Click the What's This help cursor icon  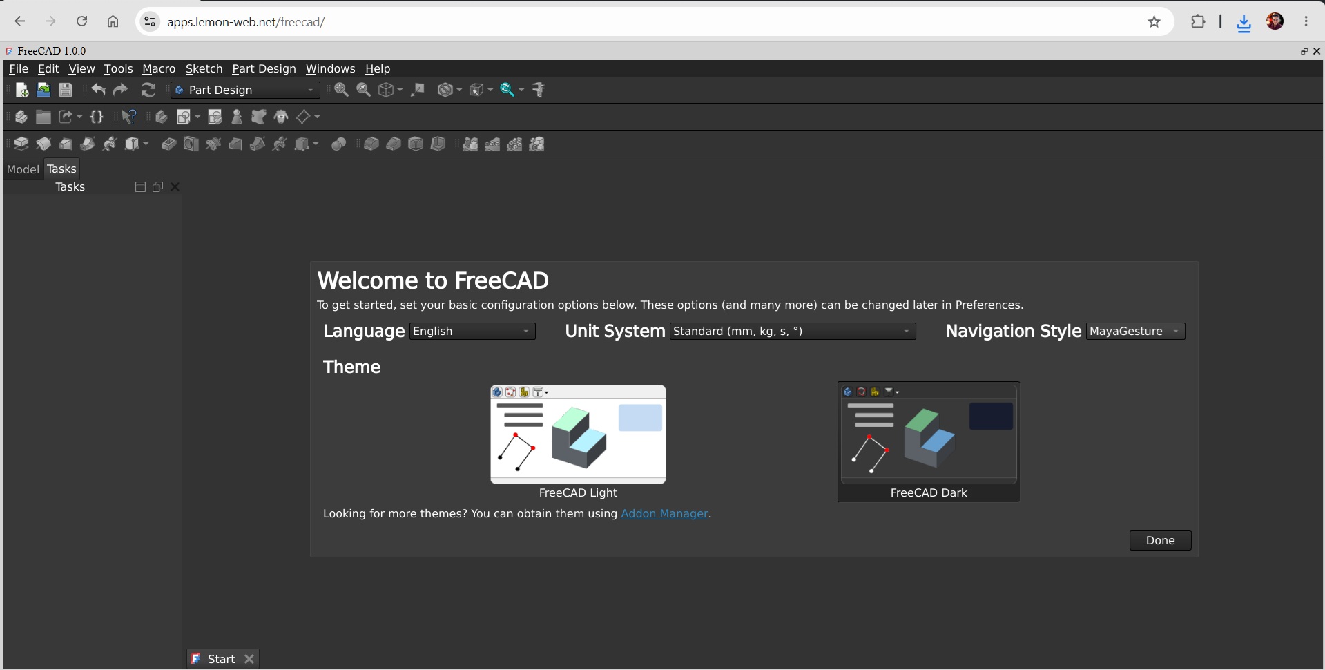point(129,117)
